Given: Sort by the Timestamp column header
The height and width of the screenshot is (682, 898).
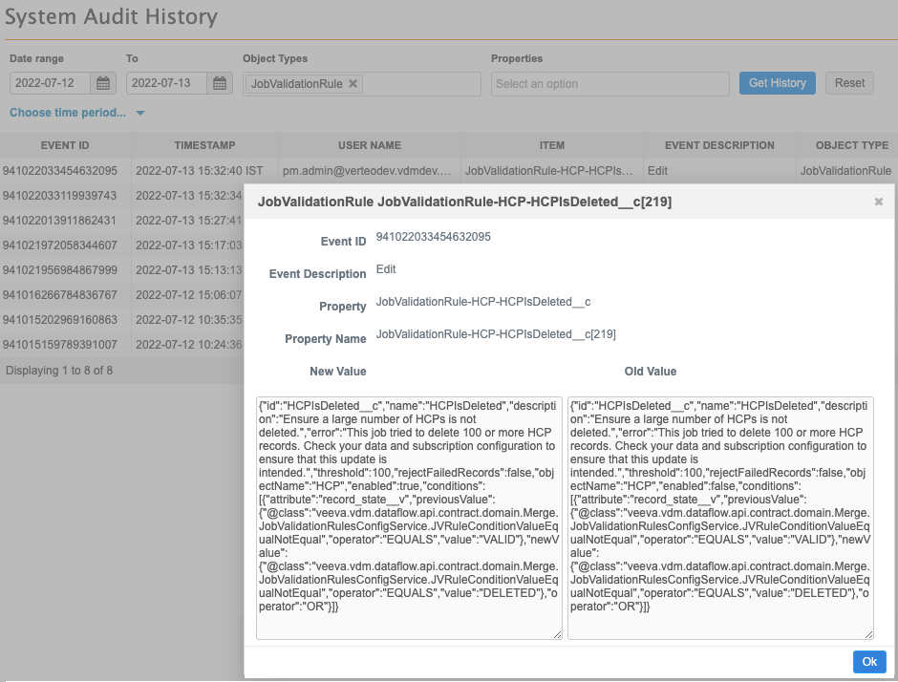Looking at the screenshot, I should click(x=204, y=146).
